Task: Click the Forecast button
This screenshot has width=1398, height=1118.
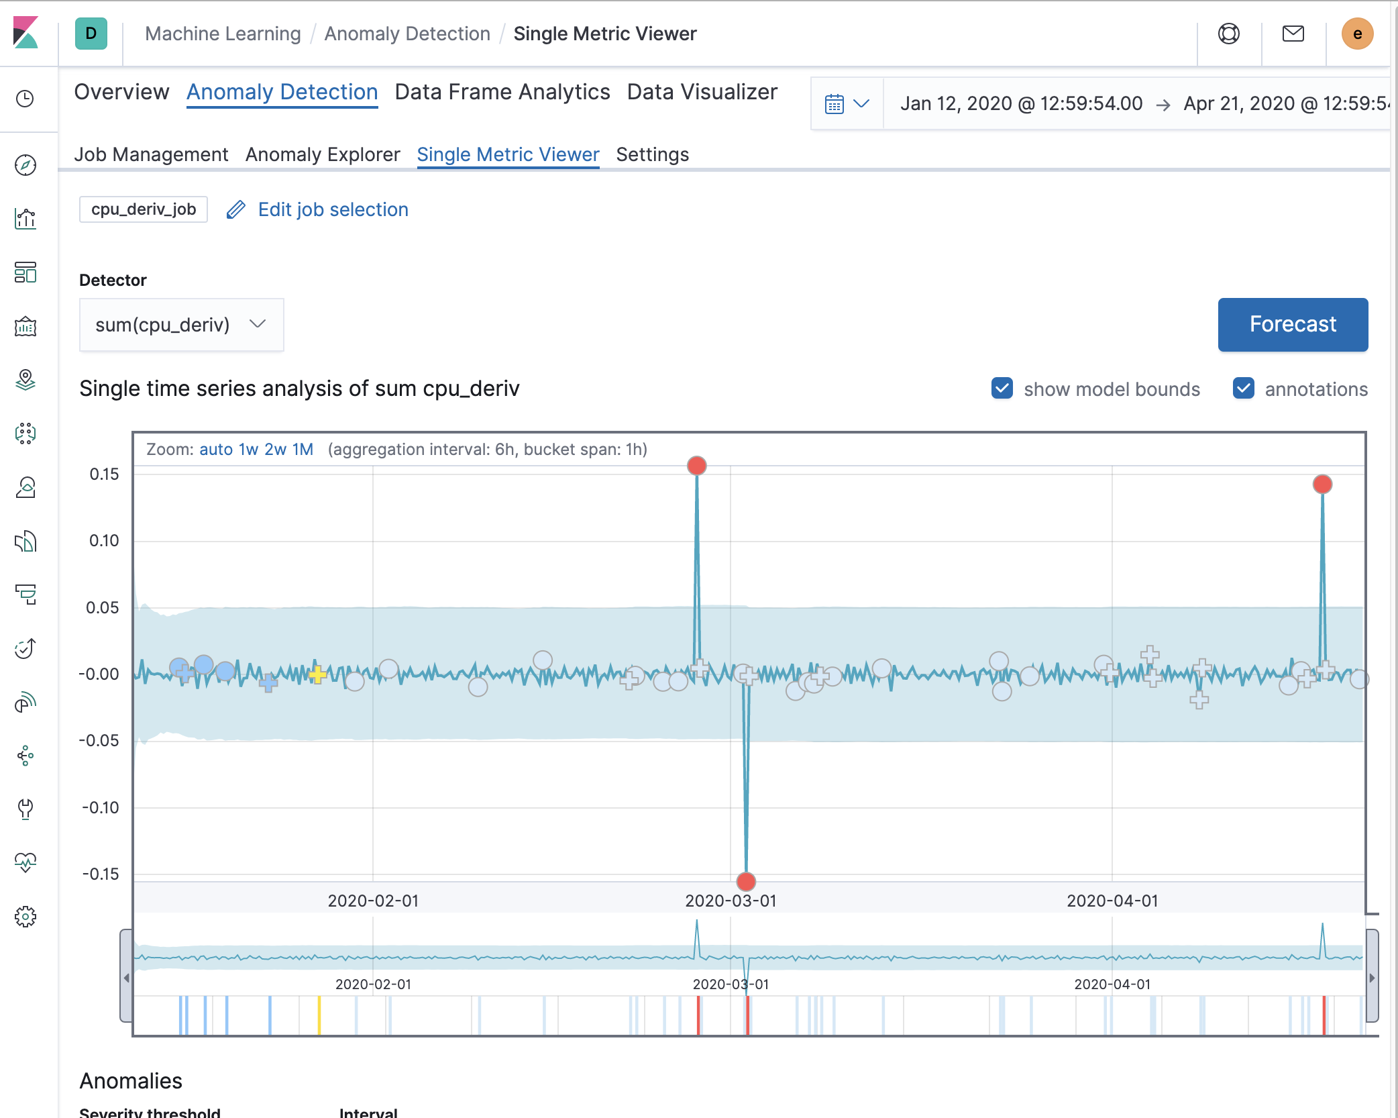Action: click(x=1293, y=325)
